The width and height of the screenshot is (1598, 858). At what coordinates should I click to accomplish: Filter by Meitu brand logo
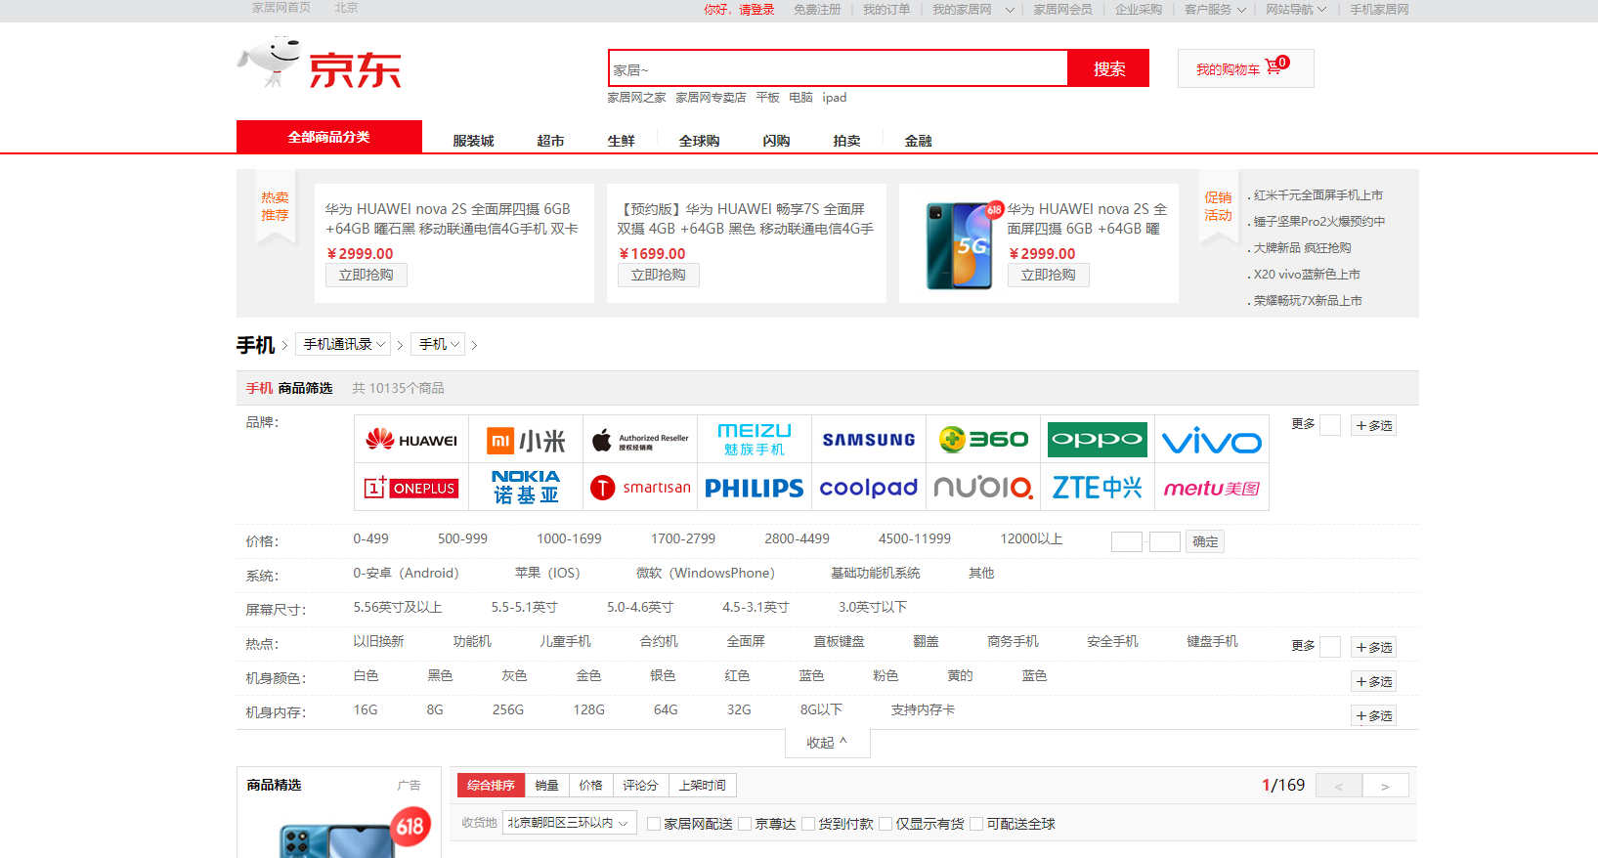(x=1212, y=488)
